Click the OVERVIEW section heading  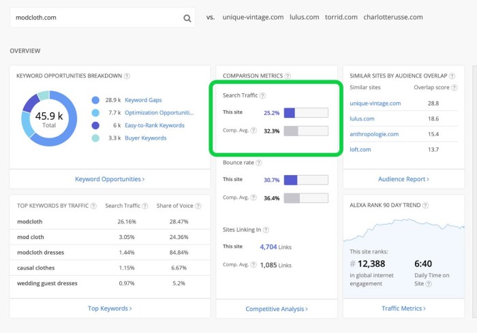click(x=25, y=51)
